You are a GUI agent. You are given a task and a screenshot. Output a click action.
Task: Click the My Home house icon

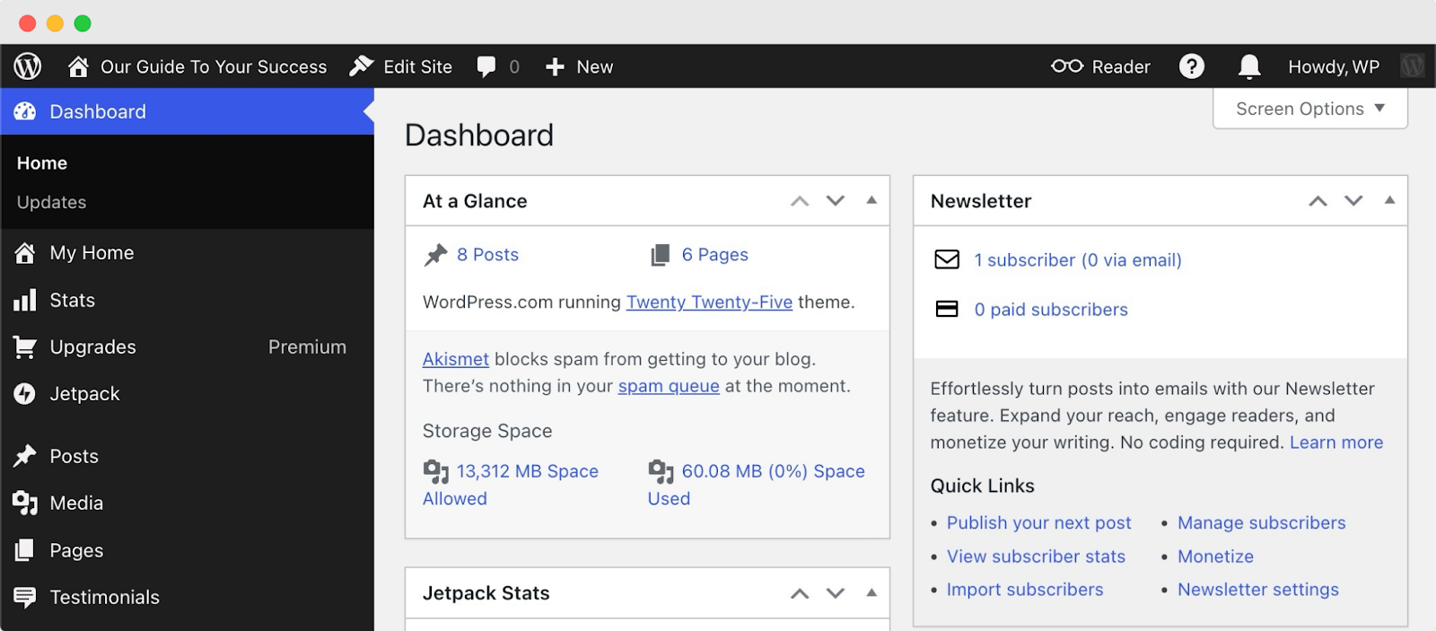[x=25, y=253]
